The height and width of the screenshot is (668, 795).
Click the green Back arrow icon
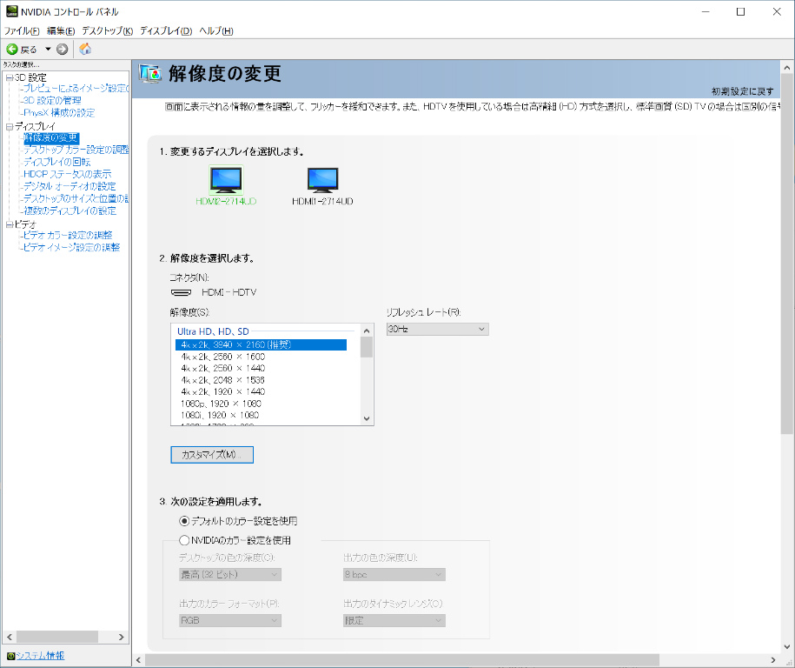11,50
